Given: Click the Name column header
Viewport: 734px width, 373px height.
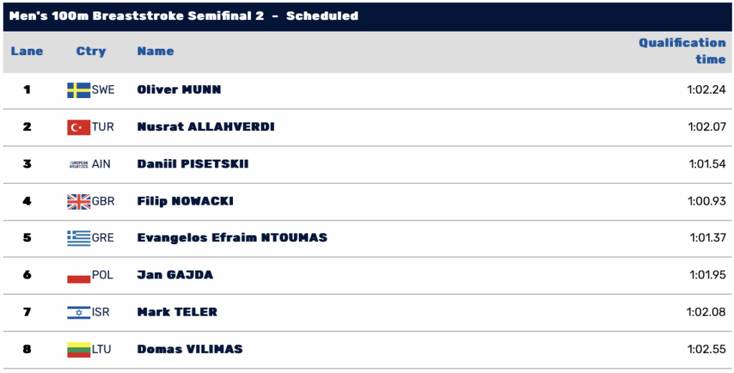Looking at the screenshot, I should pos(156,52).
